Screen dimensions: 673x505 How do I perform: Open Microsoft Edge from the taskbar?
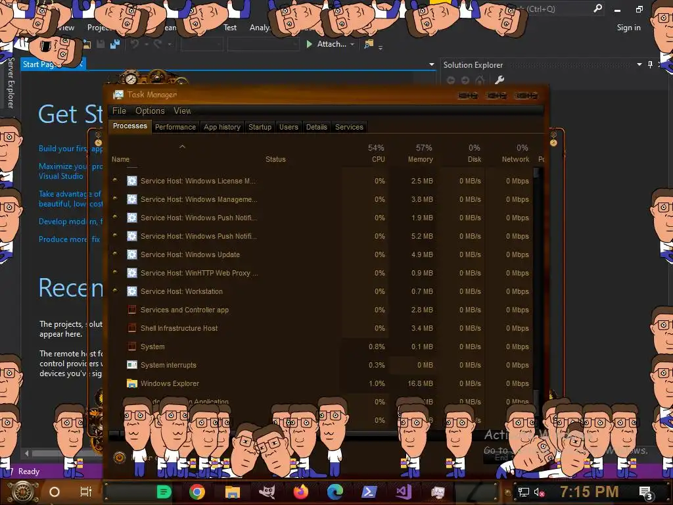coord(335,492)
